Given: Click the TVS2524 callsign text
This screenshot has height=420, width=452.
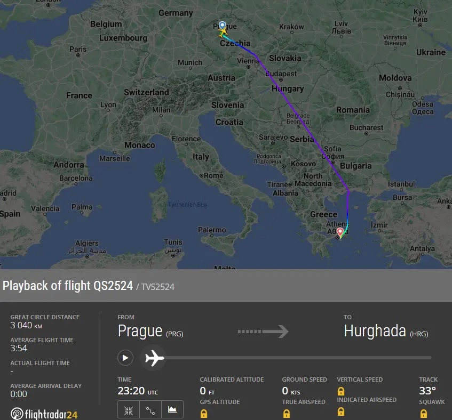Looking at the screenshot, I should click(x=158, y=287).
